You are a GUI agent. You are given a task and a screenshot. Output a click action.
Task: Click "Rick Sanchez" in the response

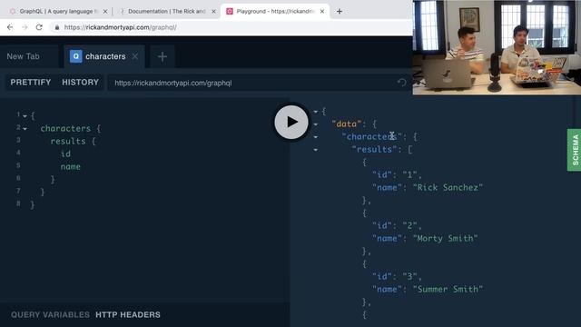pos(448,188)
